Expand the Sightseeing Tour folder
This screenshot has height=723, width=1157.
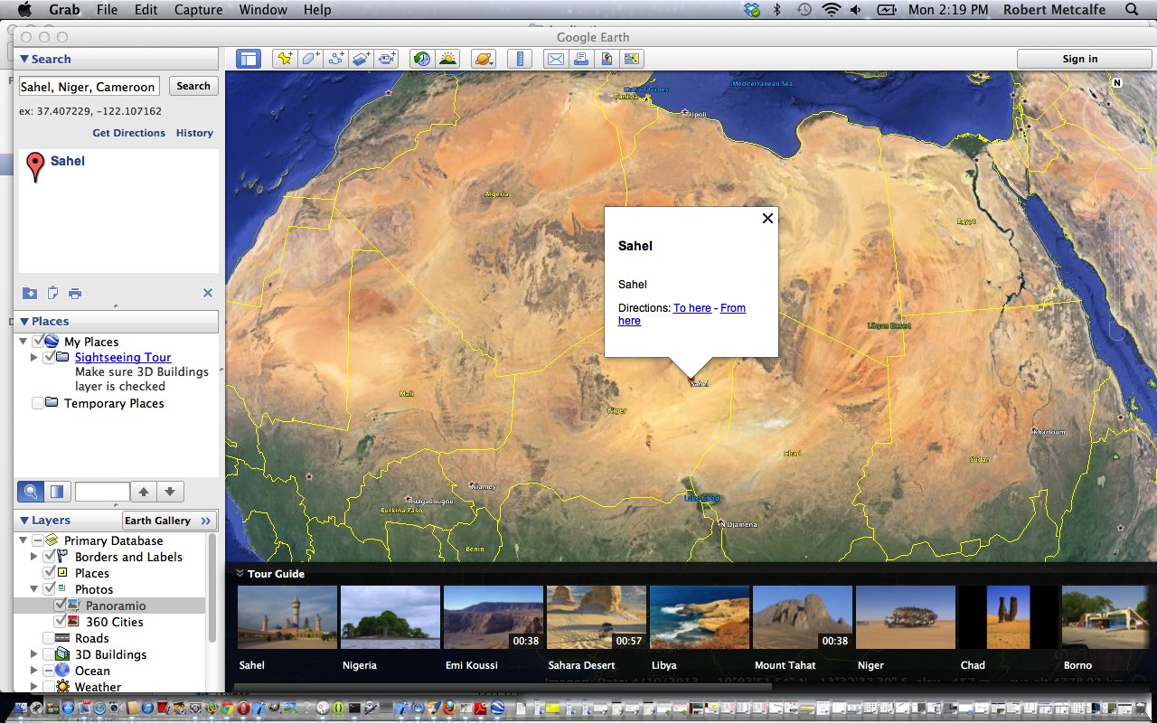(34, 358)
